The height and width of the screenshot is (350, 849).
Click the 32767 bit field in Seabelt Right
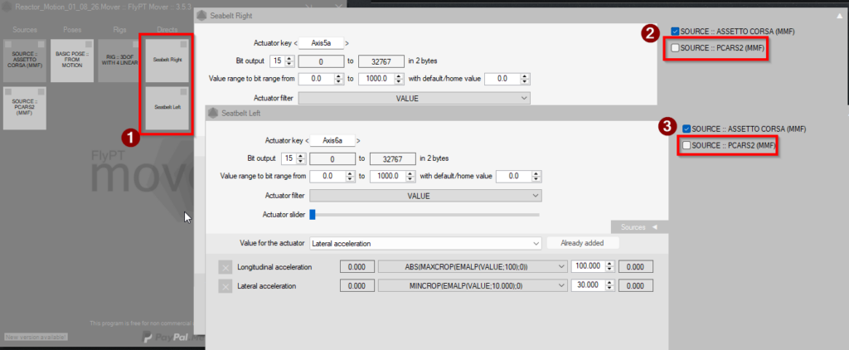pos(381,61)
